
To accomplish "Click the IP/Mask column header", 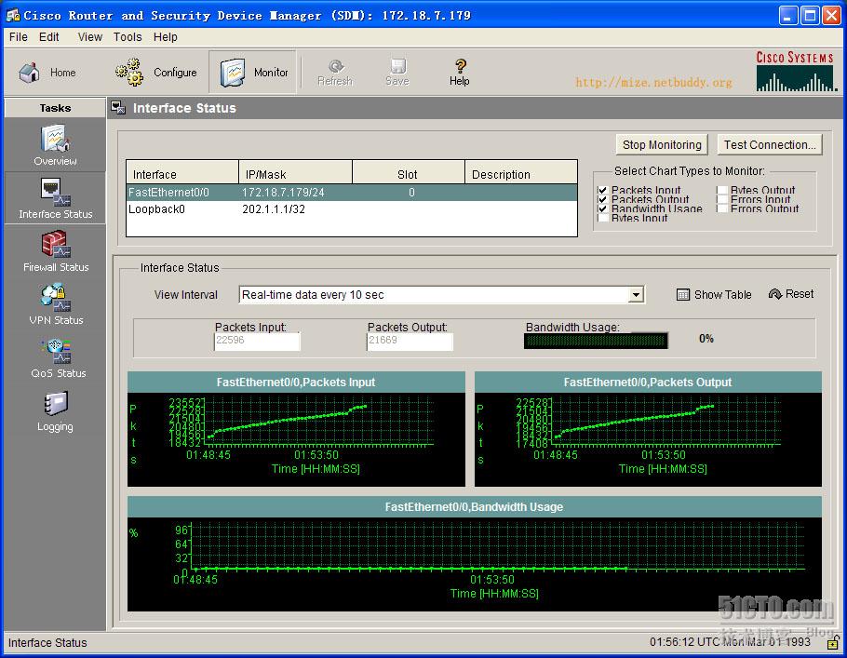I will tap(295, 174).
